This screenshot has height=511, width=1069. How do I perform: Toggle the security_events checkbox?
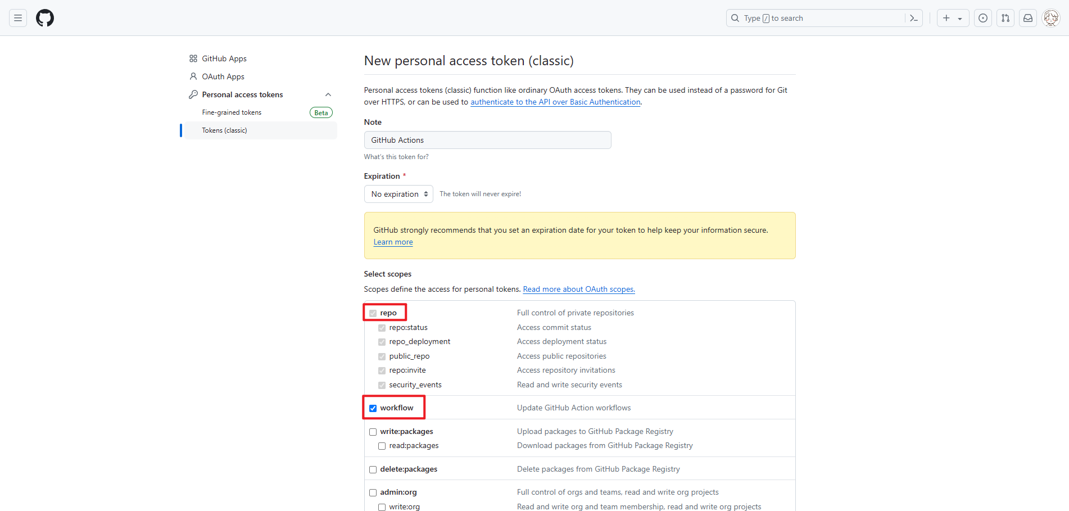382,385
